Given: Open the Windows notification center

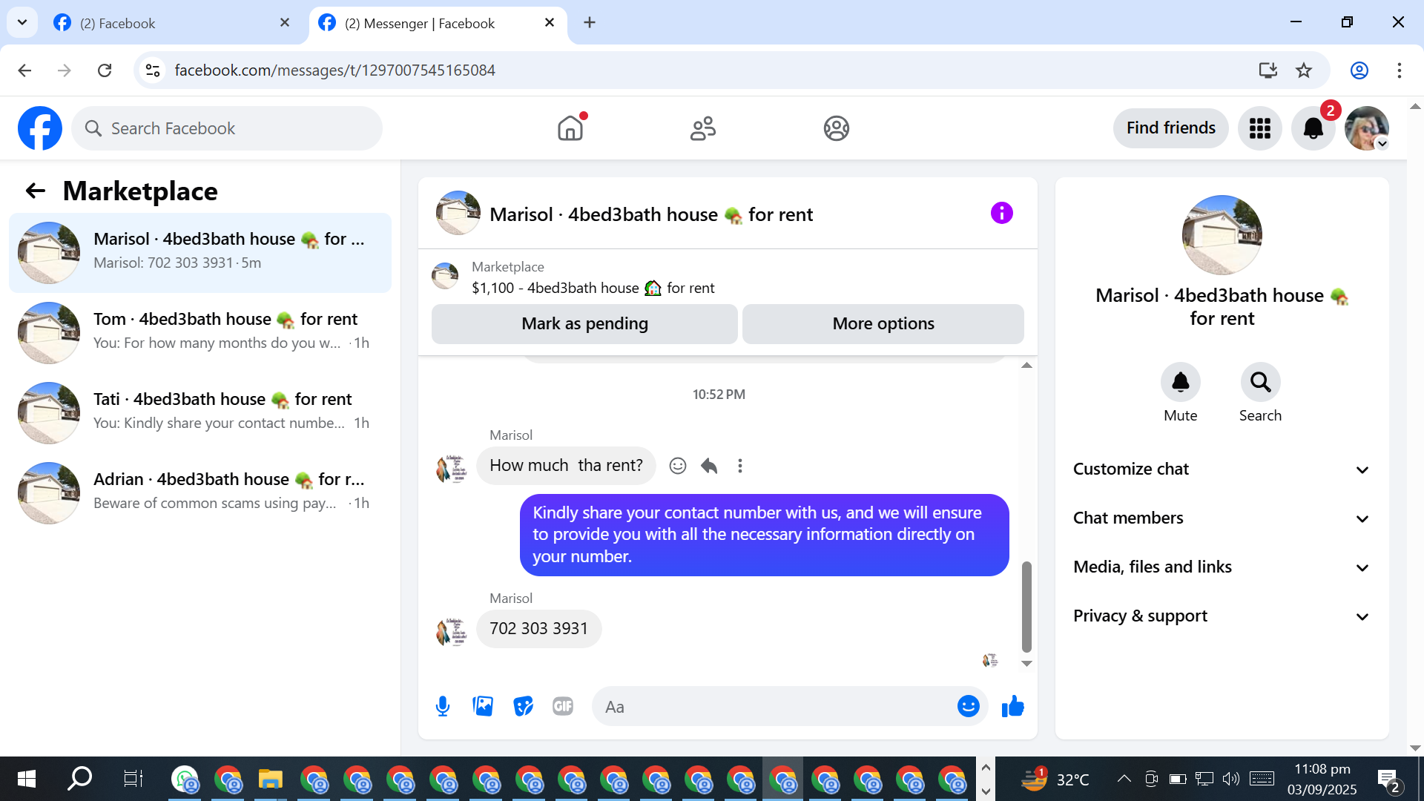Looking at the screenshot, I should coord(1388,779).
